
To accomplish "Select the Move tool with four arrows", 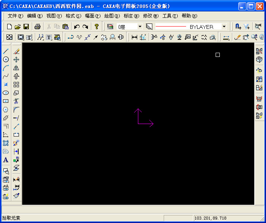I will point(16,60).
